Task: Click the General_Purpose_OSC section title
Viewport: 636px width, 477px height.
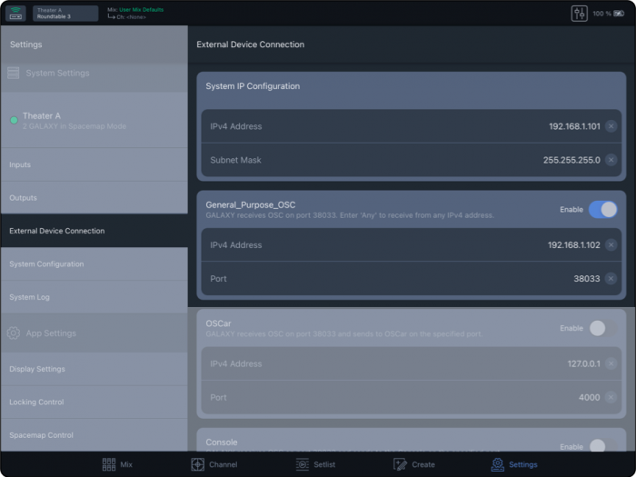Action: coord(251,204)
